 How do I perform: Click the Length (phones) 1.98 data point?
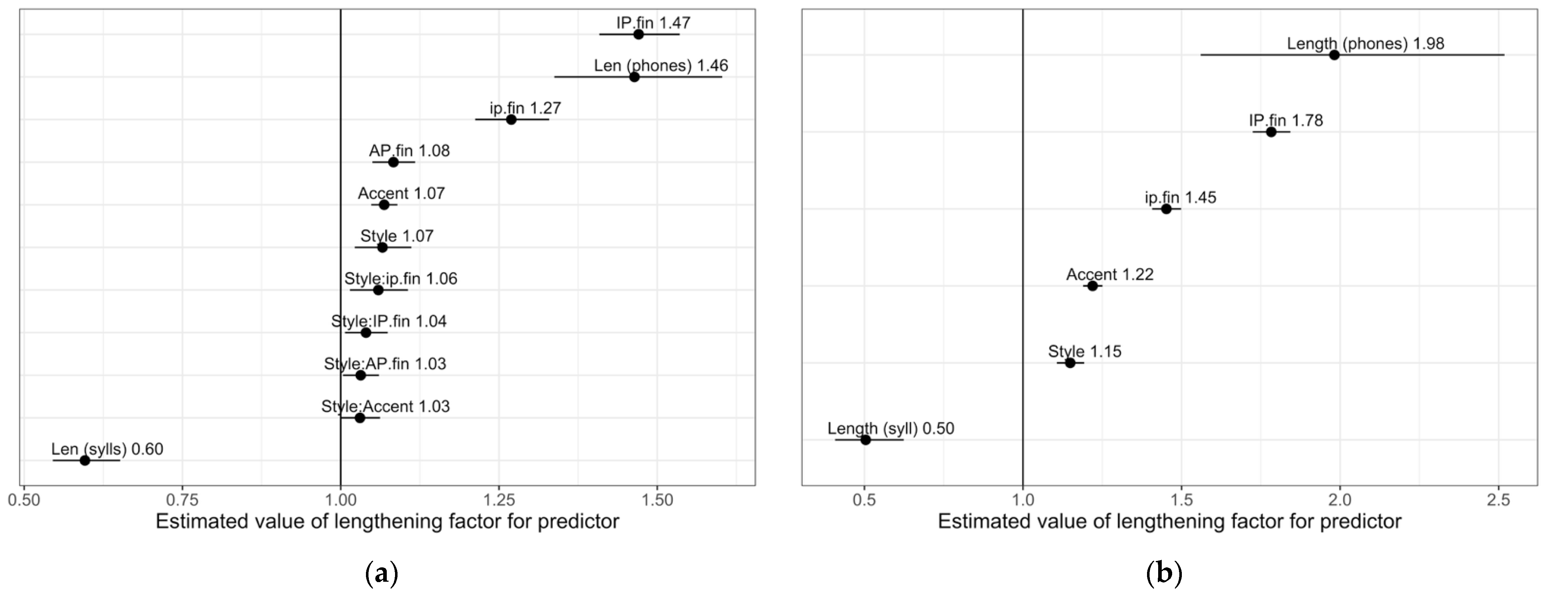(x=1334, y=55)
